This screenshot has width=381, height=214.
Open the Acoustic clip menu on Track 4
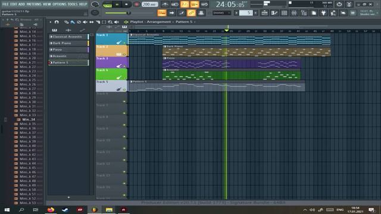pos(165,70)
